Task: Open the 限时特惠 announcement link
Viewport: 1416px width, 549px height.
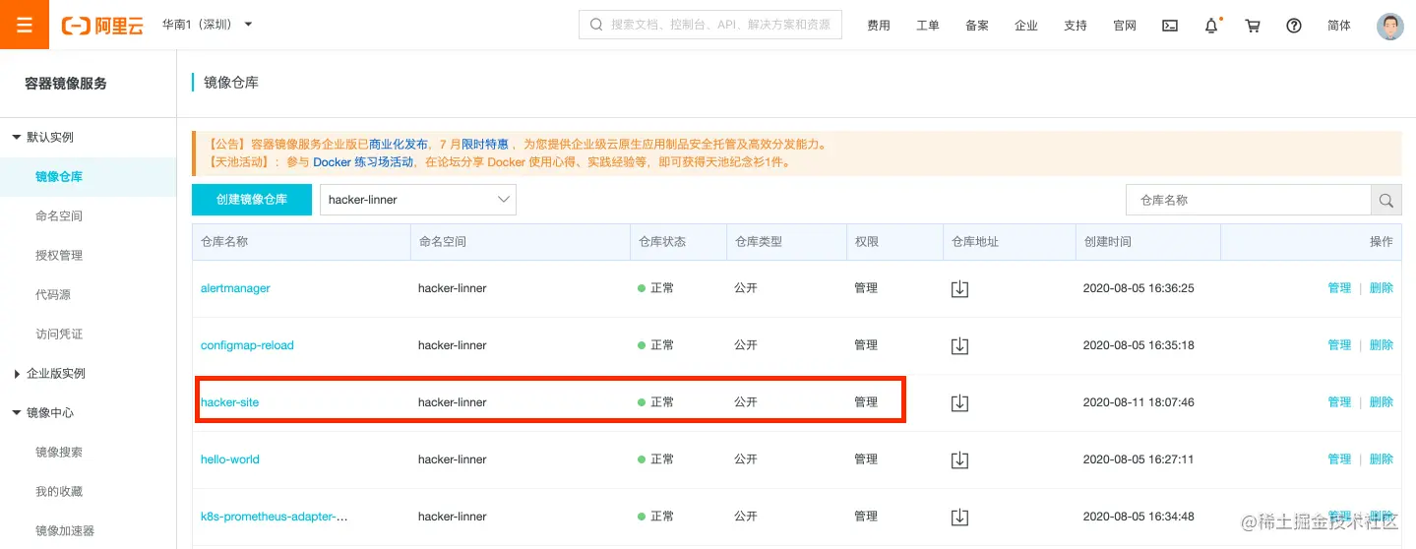Action: tap(485, 145)
